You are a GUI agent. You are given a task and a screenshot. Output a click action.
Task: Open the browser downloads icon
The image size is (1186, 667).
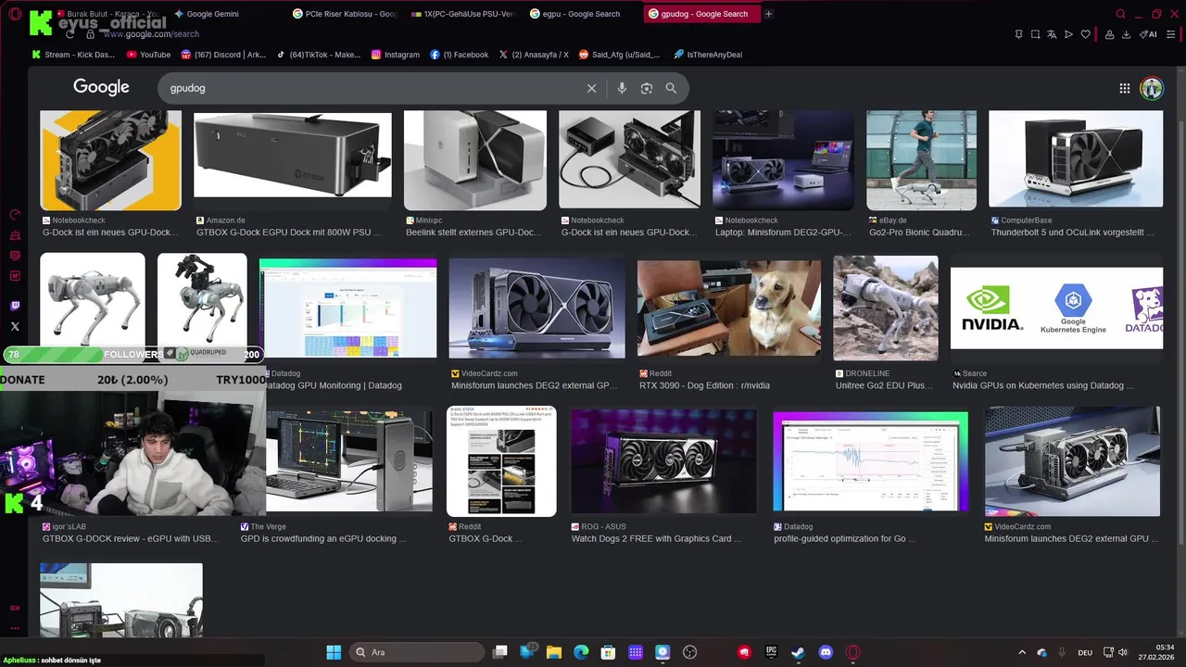1126,34
